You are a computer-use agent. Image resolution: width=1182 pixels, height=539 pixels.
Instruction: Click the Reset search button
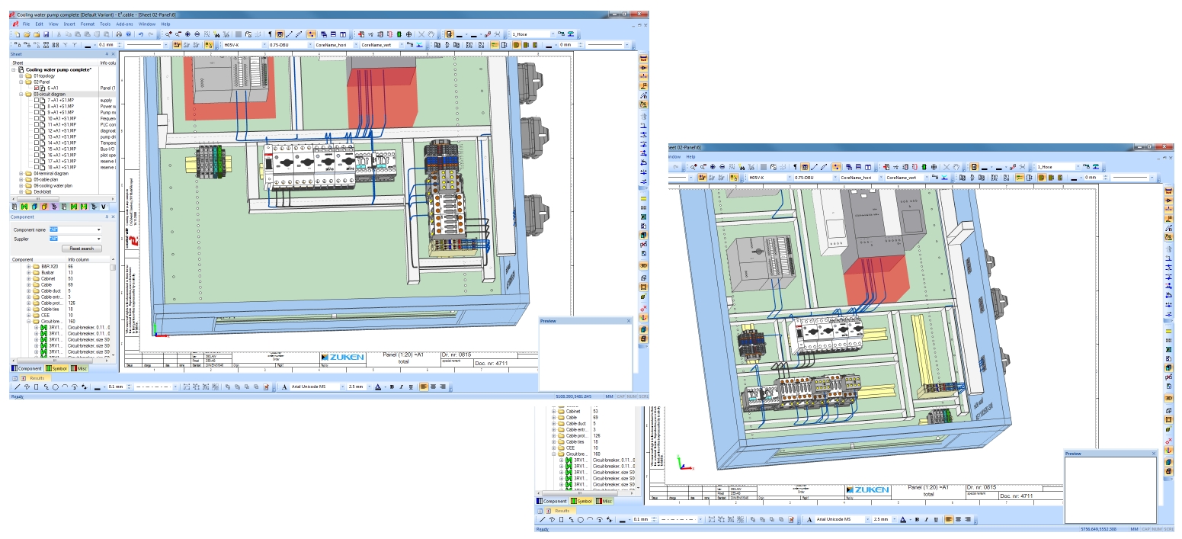tap(82, 249)
